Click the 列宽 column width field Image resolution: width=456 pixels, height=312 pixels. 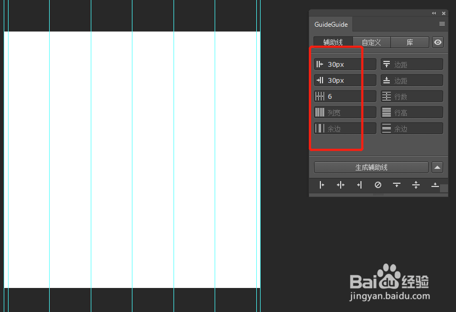pyautogui.click(x=345, y=112)
